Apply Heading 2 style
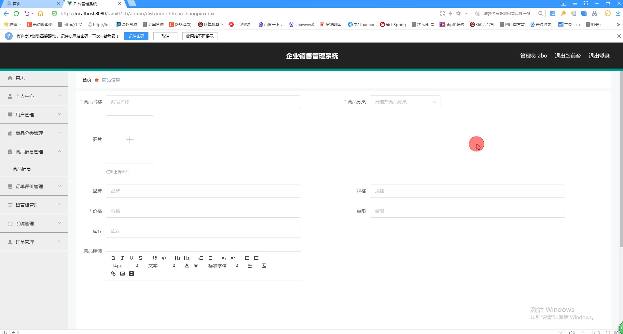Image resolution: width=623 pixels, height=334 pixels. click(187, 258)
